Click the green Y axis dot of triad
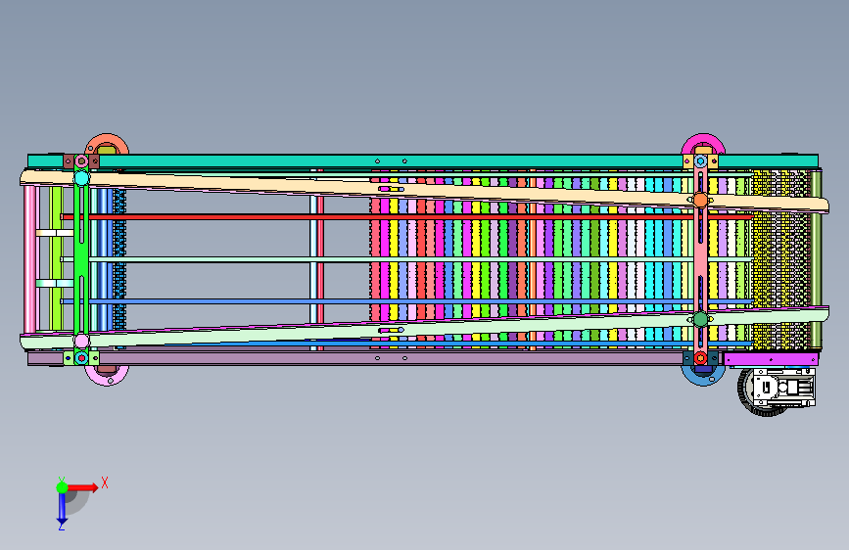This screenshot has width=849, height=550. [x=62, y=487]
